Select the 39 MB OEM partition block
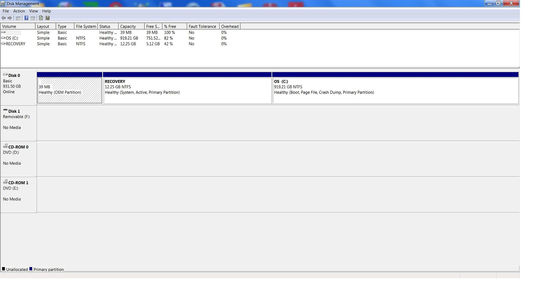This screenshot has width=533, height=298. pyautogui.click(x=69, y=90)
